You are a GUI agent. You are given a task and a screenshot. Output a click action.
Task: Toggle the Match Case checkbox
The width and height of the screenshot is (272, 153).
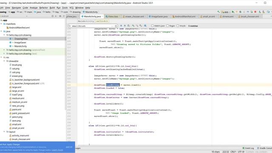(x=152, y=26)
